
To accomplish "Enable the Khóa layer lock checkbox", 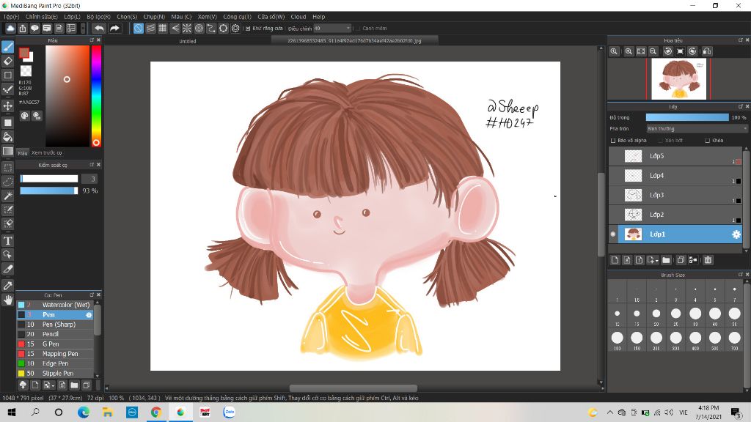I will (707, 141).
